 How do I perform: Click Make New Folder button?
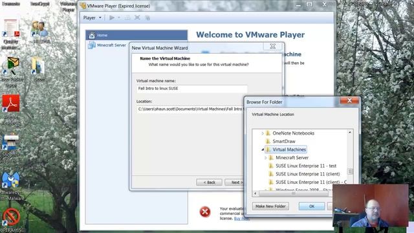click(270, 206)
